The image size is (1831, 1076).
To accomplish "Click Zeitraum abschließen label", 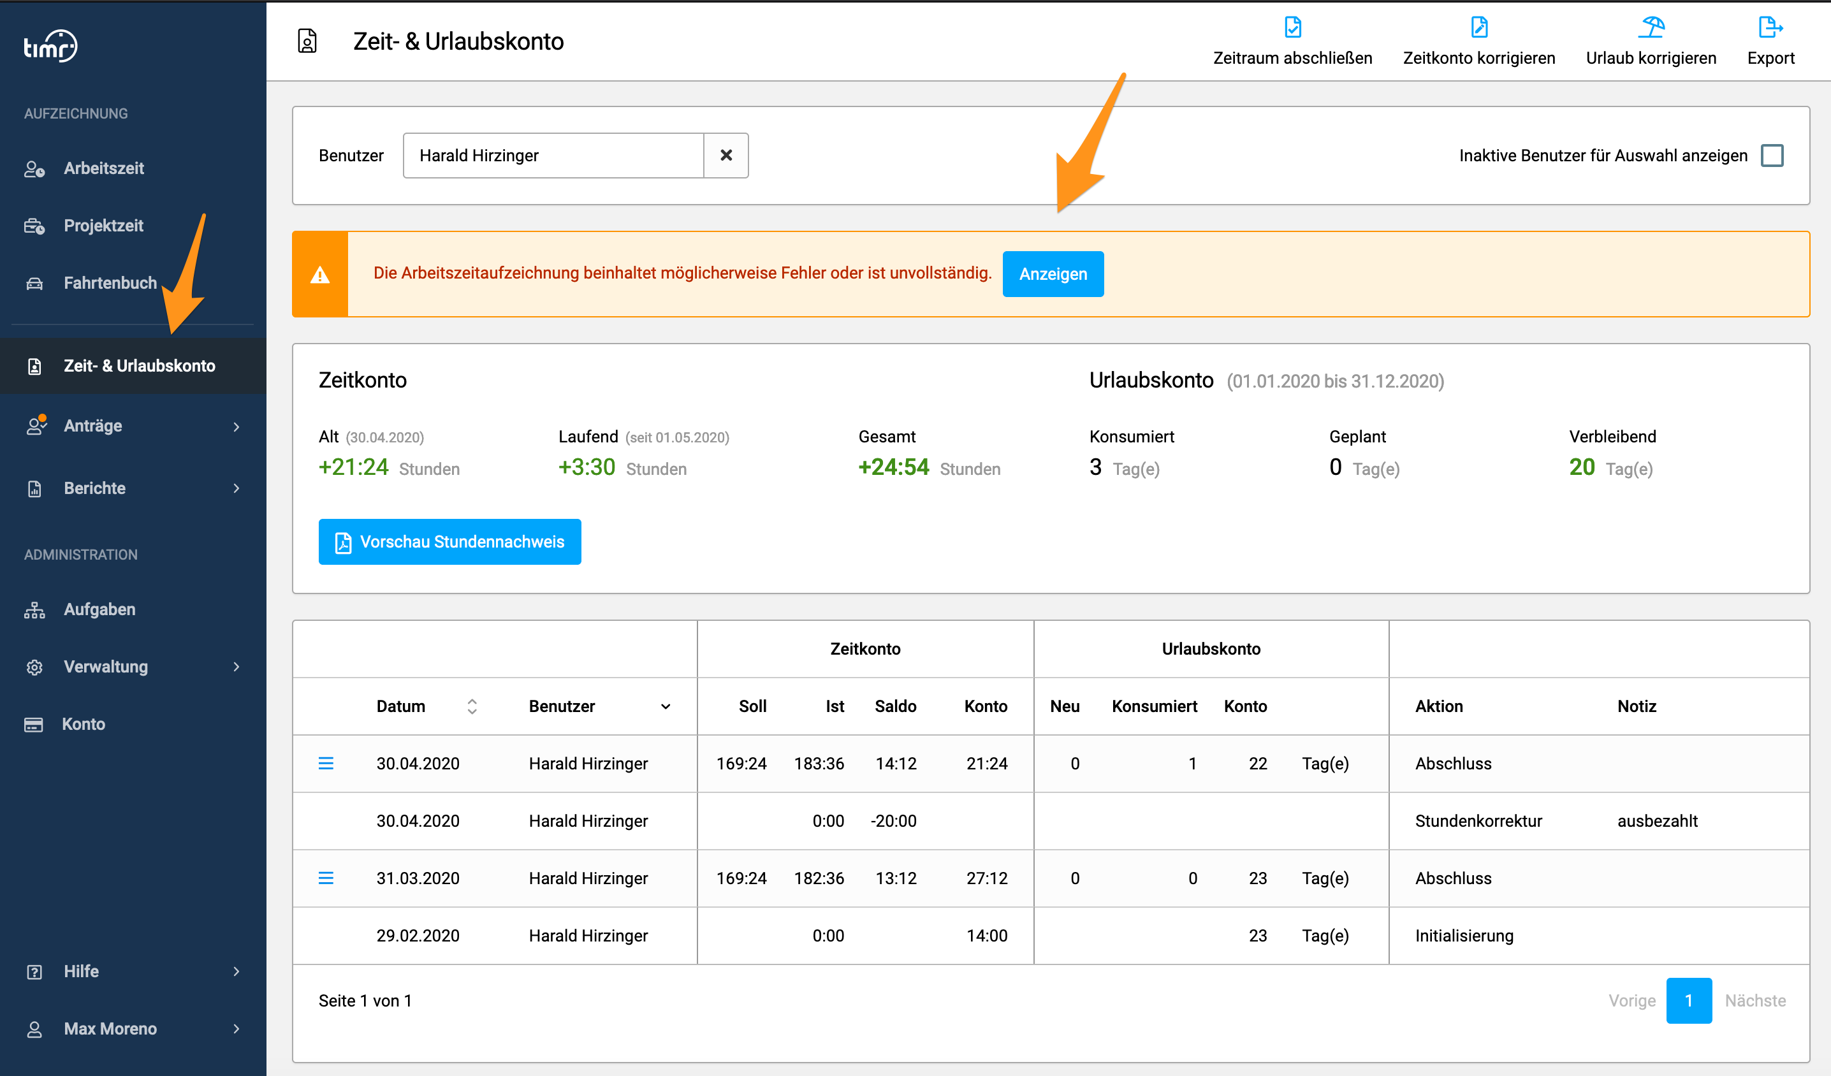I will coord(1292,58).
